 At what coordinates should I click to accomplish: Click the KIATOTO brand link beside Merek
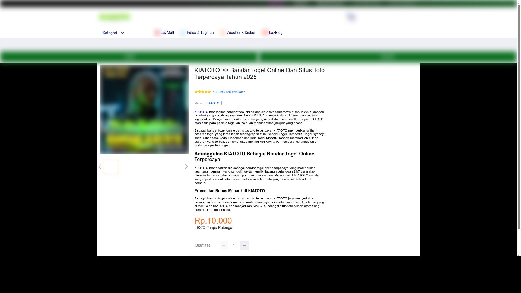212,103
